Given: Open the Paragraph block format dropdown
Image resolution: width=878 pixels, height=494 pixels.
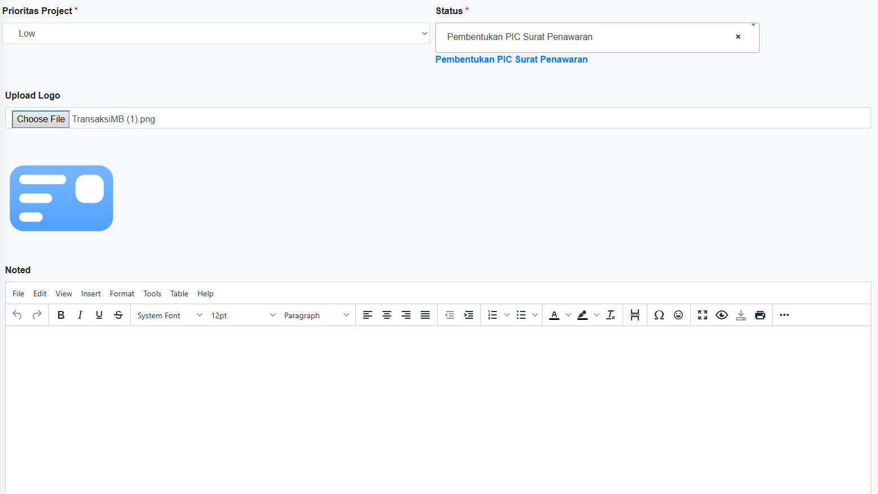Looking at the screenshot, I should point(316,315).
